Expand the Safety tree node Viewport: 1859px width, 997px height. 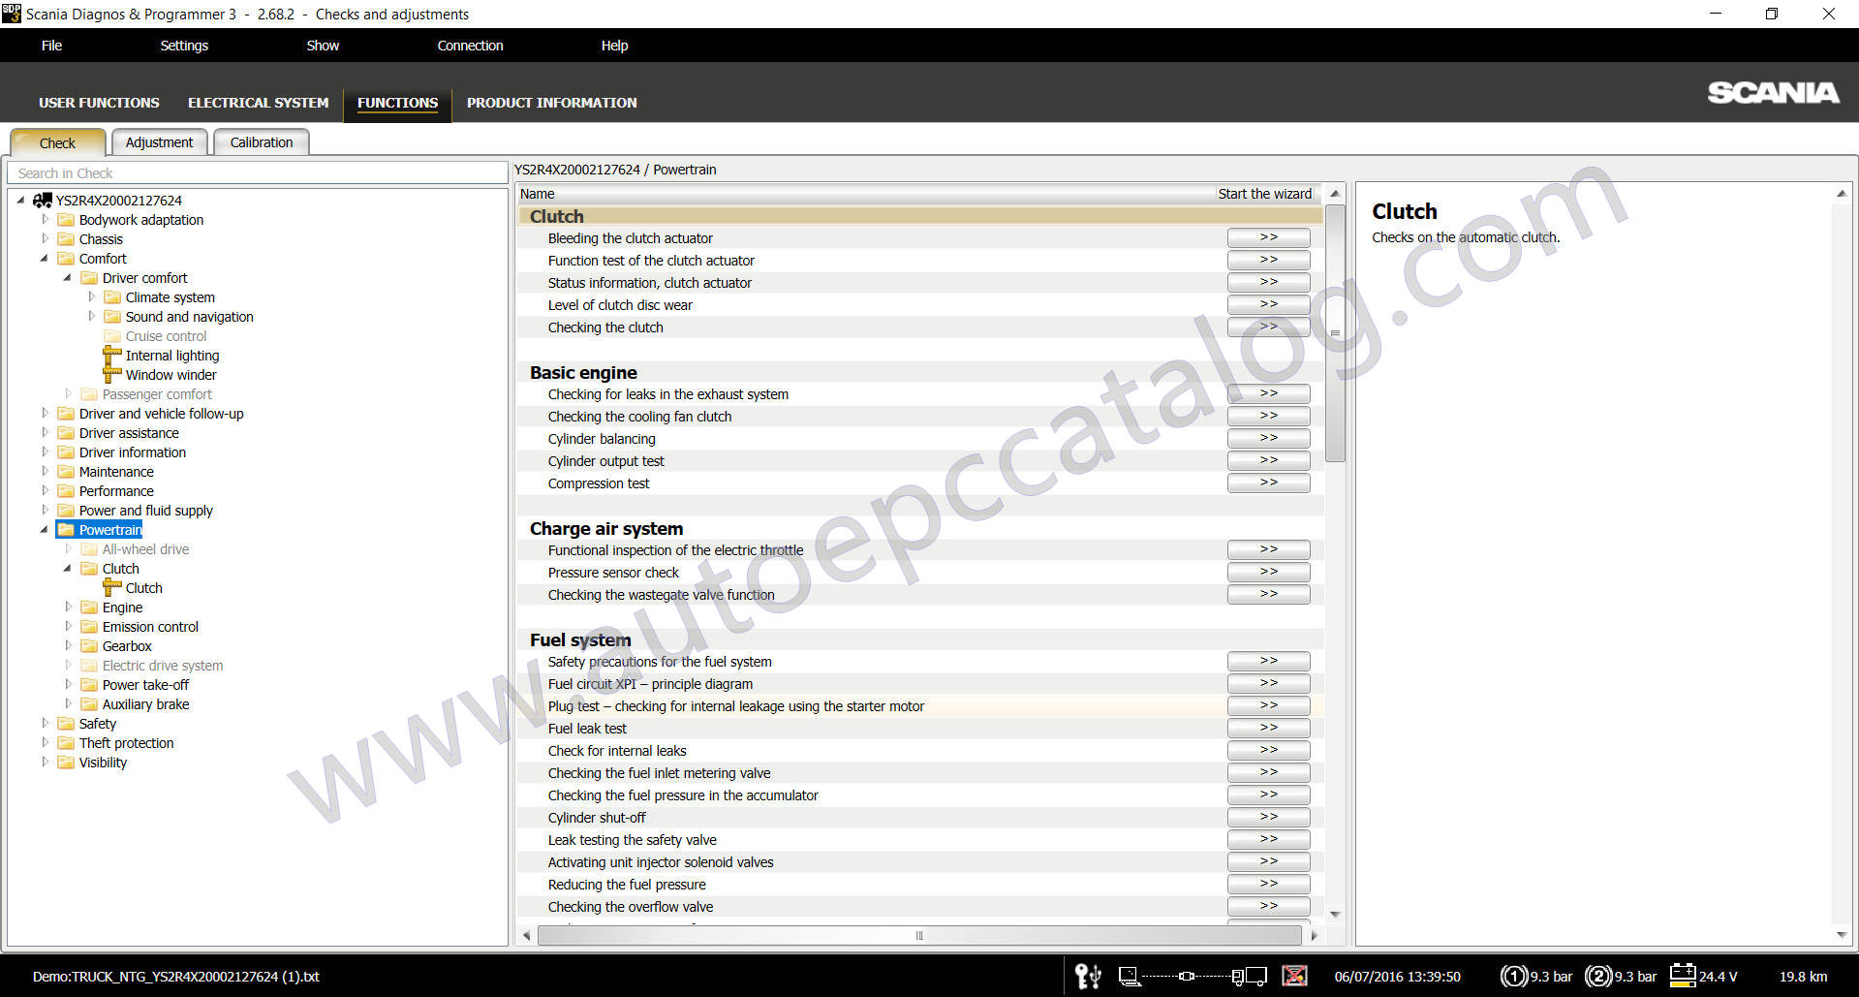45,724
